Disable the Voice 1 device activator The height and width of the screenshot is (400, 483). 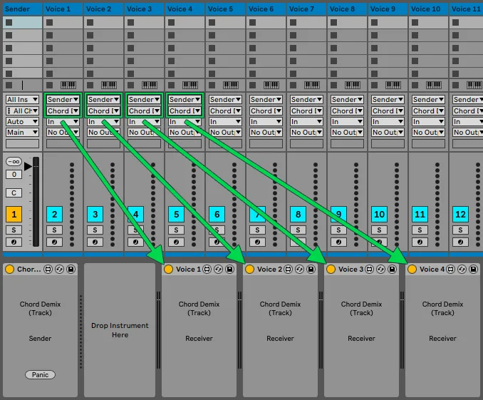168,270
